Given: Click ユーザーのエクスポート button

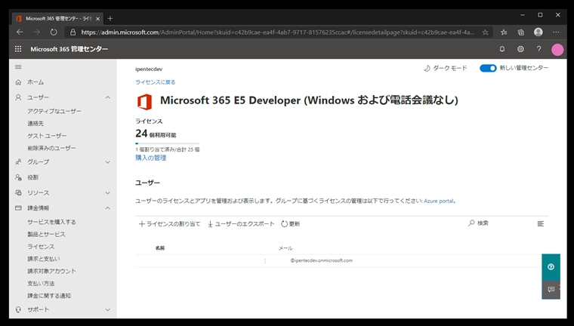Looking at the screenshot, I should 241,224.
